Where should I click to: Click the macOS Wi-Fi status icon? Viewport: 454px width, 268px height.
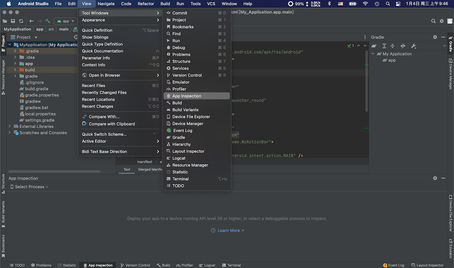tap(365, 4)
